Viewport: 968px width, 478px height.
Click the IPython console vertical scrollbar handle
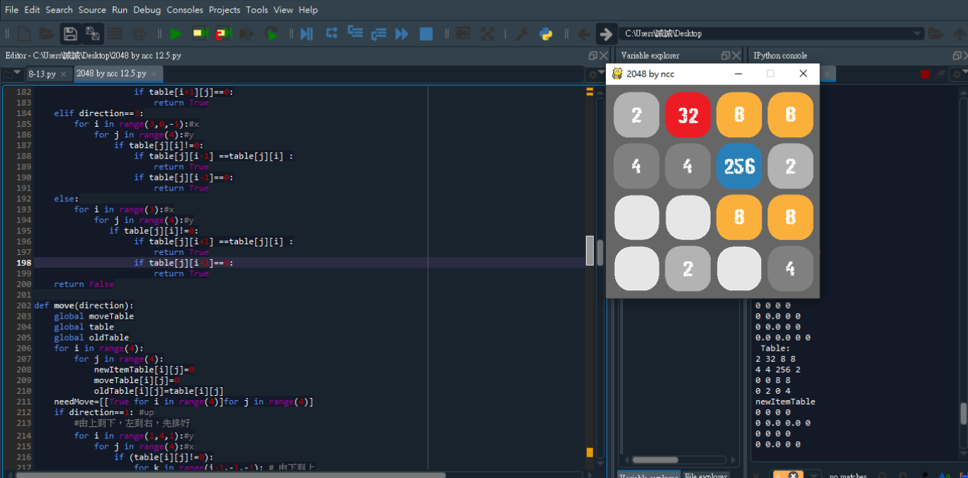point(963,414)
